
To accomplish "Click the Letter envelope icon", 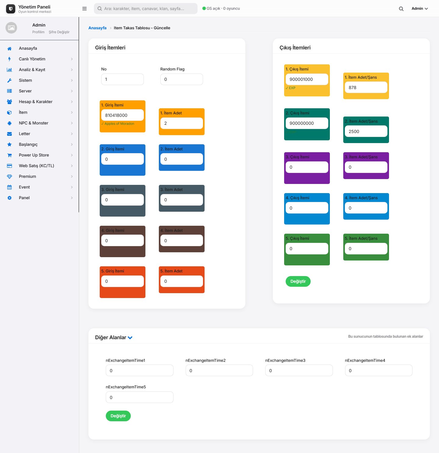I will tap(9, 134).
